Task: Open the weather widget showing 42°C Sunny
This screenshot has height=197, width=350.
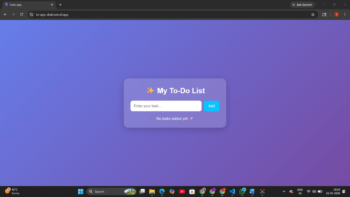Action: [13, 191]
